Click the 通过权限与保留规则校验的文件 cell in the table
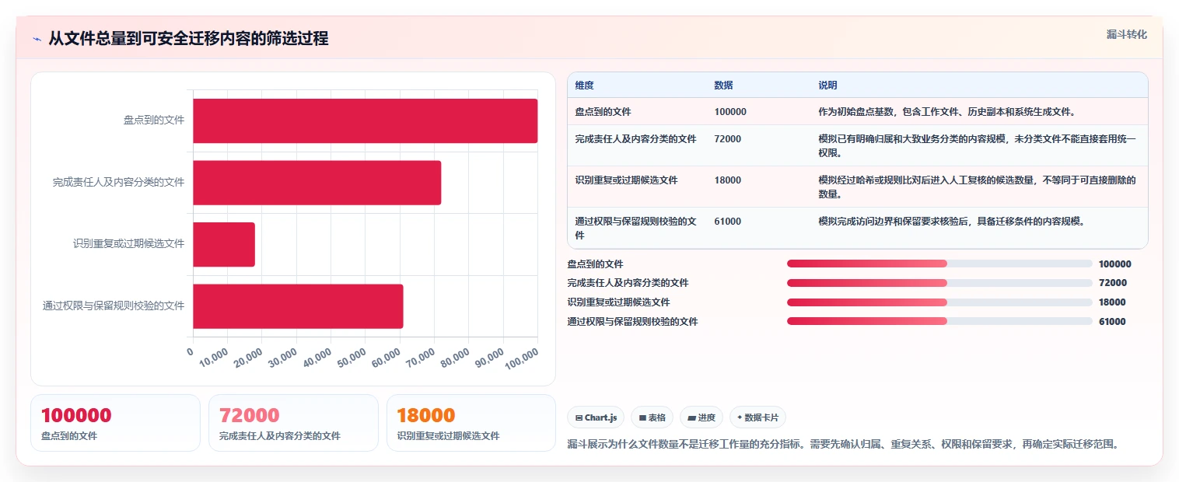This screenshot has width=1179, height=482. point(636,228)
